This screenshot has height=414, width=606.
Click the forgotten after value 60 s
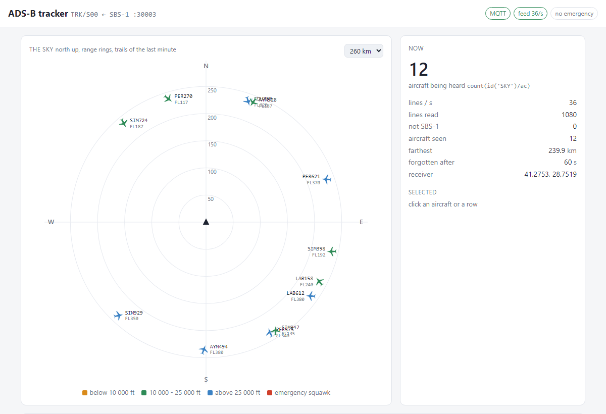tap(571, 162)
